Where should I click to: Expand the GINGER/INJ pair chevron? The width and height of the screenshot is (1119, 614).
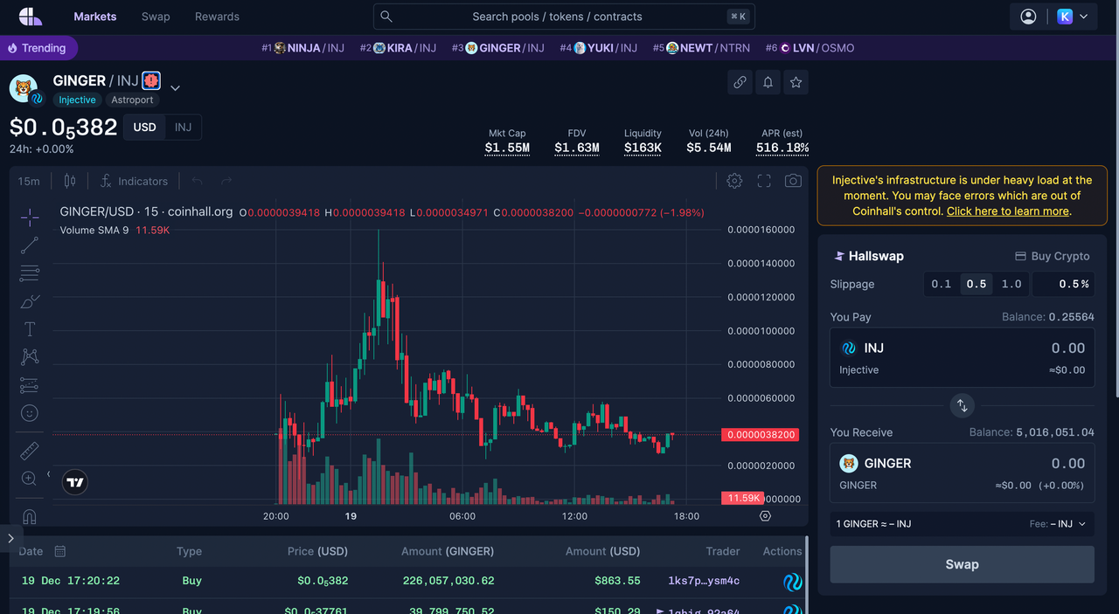coord(175,87)
